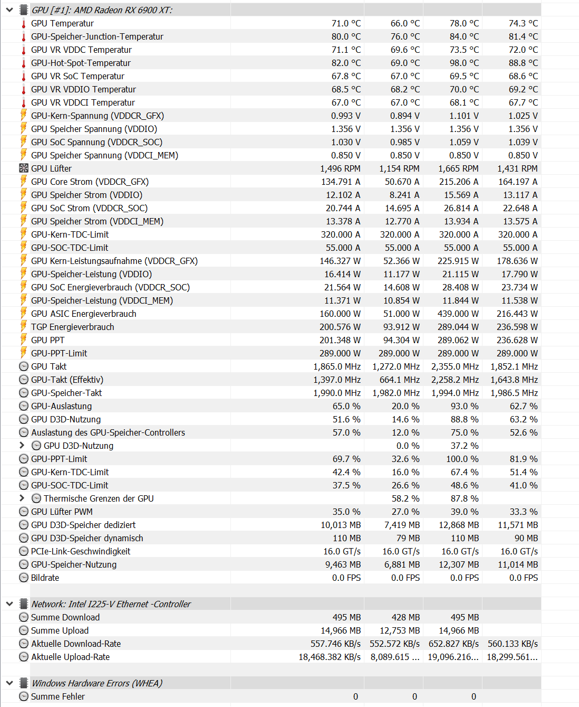Click thermometer icon for GPU VR SoC Temperatur
The image size is (579, 707).
[24, 76]
